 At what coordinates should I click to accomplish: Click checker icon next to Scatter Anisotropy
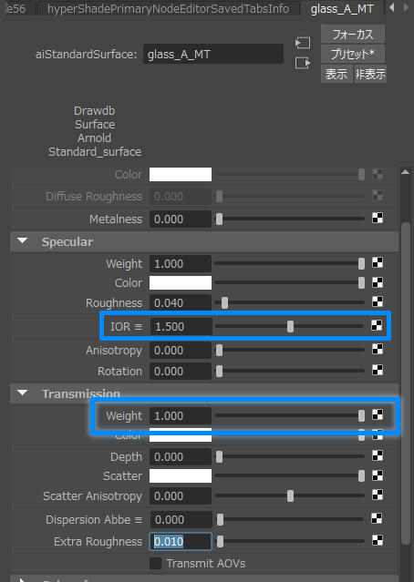coord(378,495)
